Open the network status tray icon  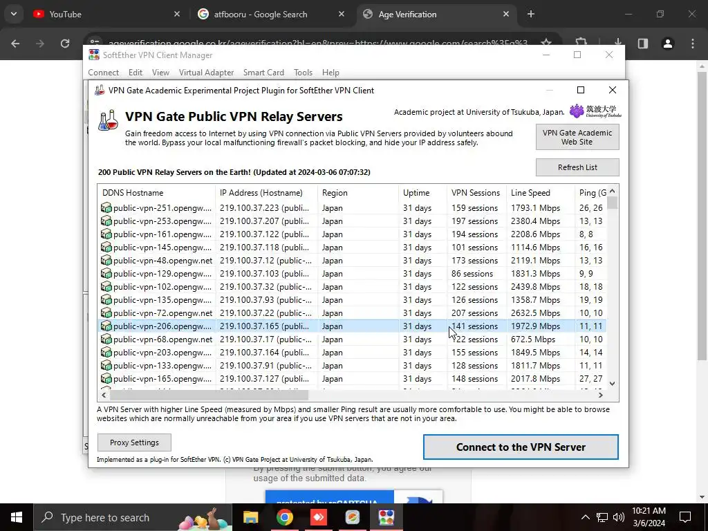click(602, 517)
